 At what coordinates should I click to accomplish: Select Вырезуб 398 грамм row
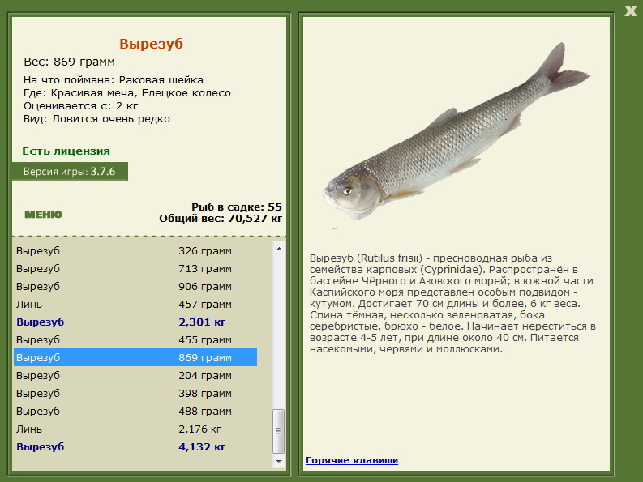pos(135,394)
